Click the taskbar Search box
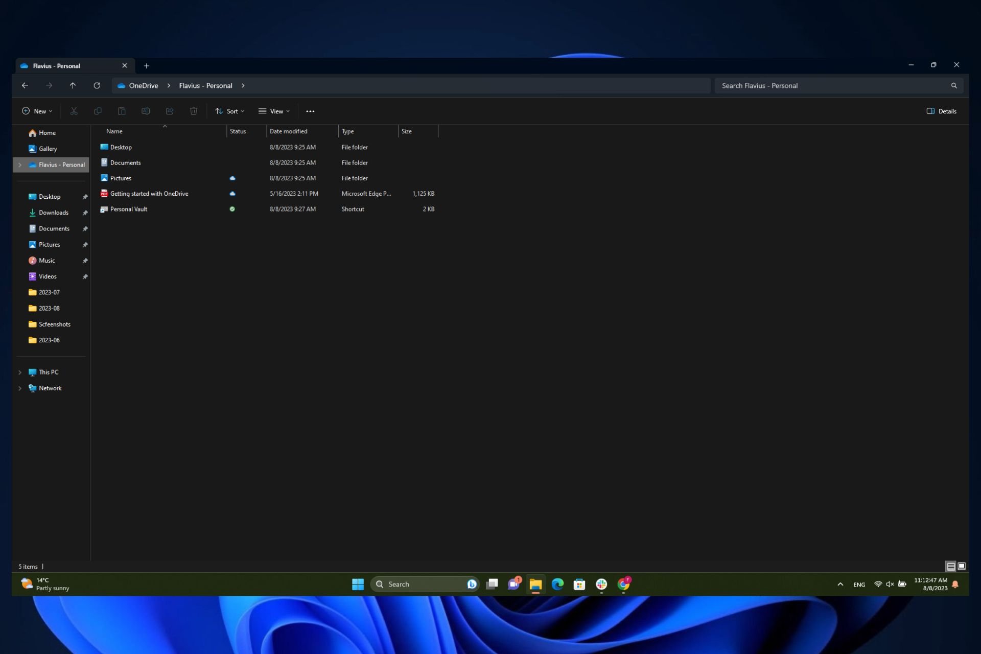 425,584
